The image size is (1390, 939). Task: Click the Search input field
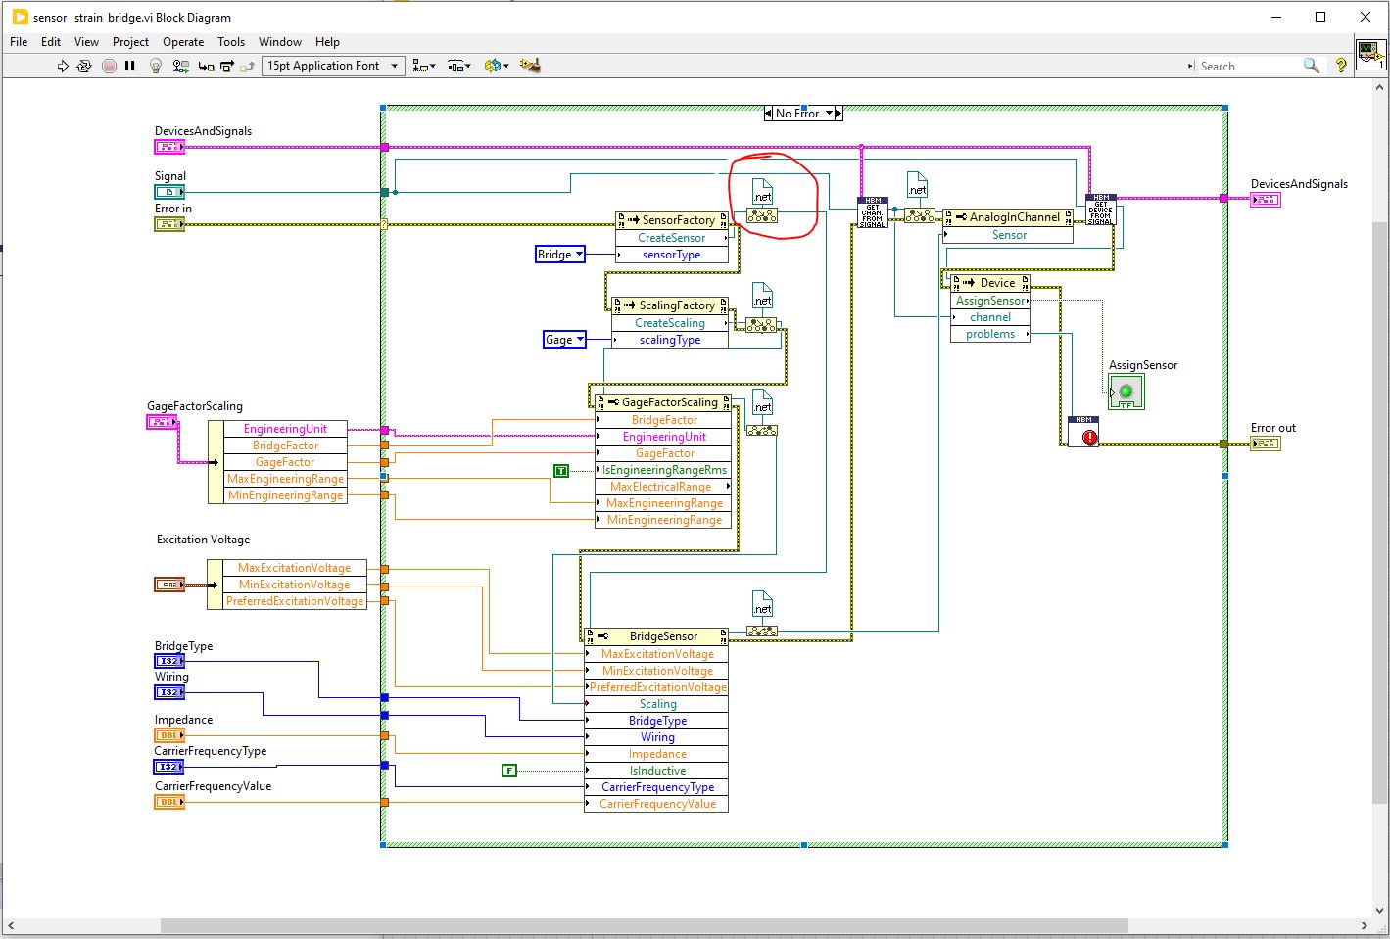click(1249, 67)
